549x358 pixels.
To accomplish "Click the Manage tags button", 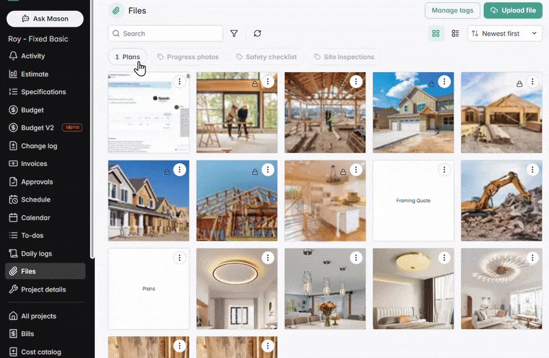I will pyautogui.click(x=452, y=10).
